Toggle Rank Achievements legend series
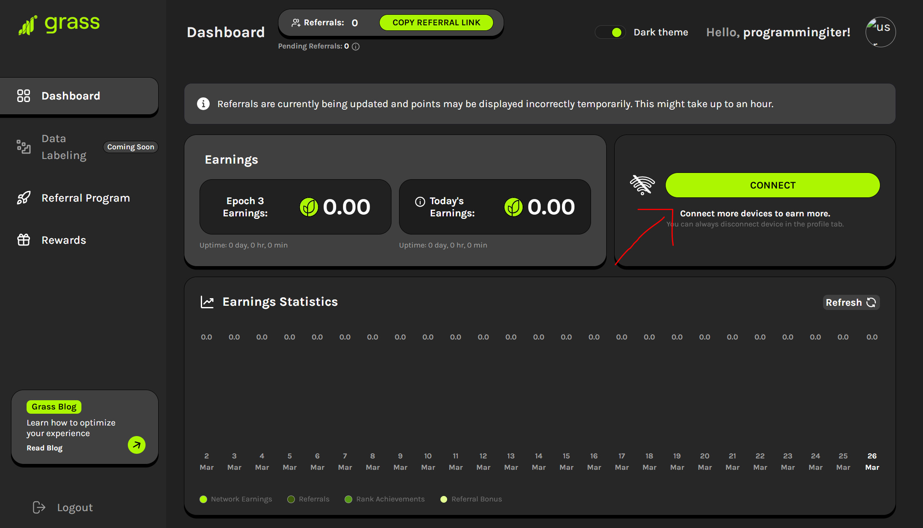The height and width of the screenshot is (528, 923). [385, 499]
